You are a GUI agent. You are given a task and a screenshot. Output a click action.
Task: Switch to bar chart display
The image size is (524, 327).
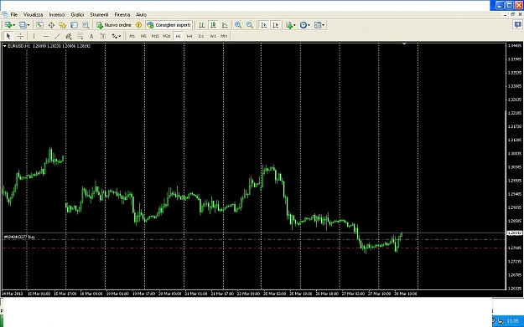(x=201, y=25)
